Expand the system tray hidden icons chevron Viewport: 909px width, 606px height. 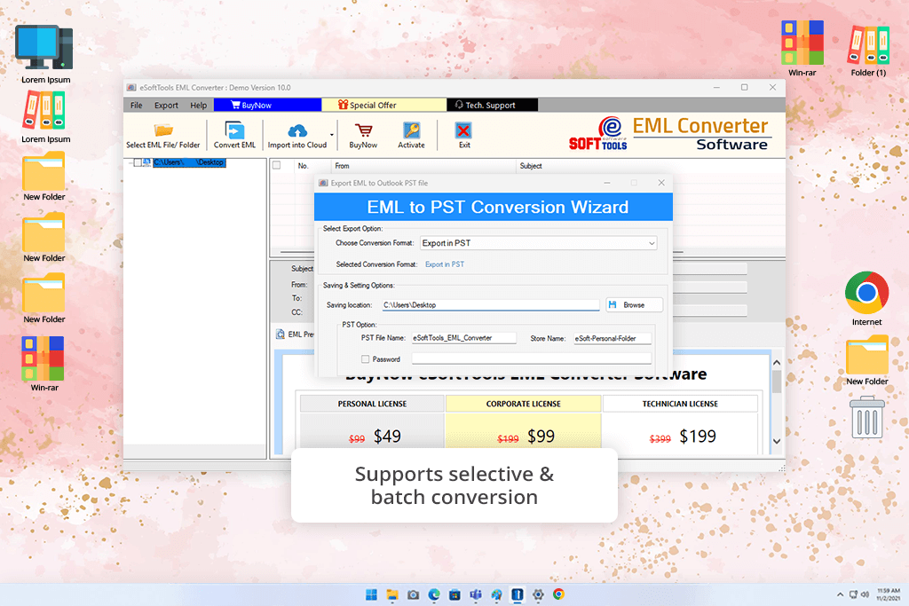[840, 594]
